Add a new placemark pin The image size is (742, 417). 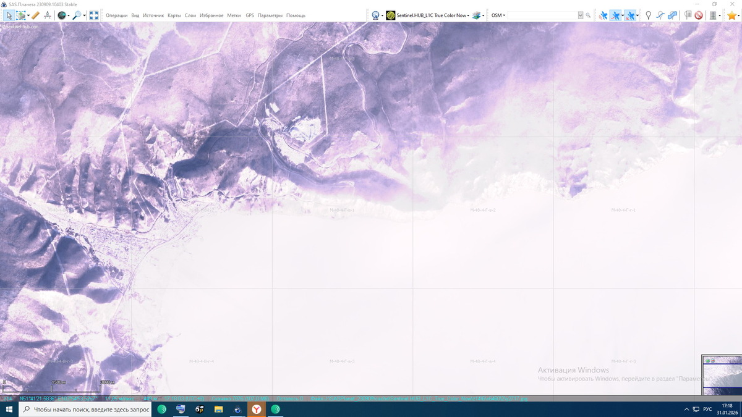(x=648, y=15)
